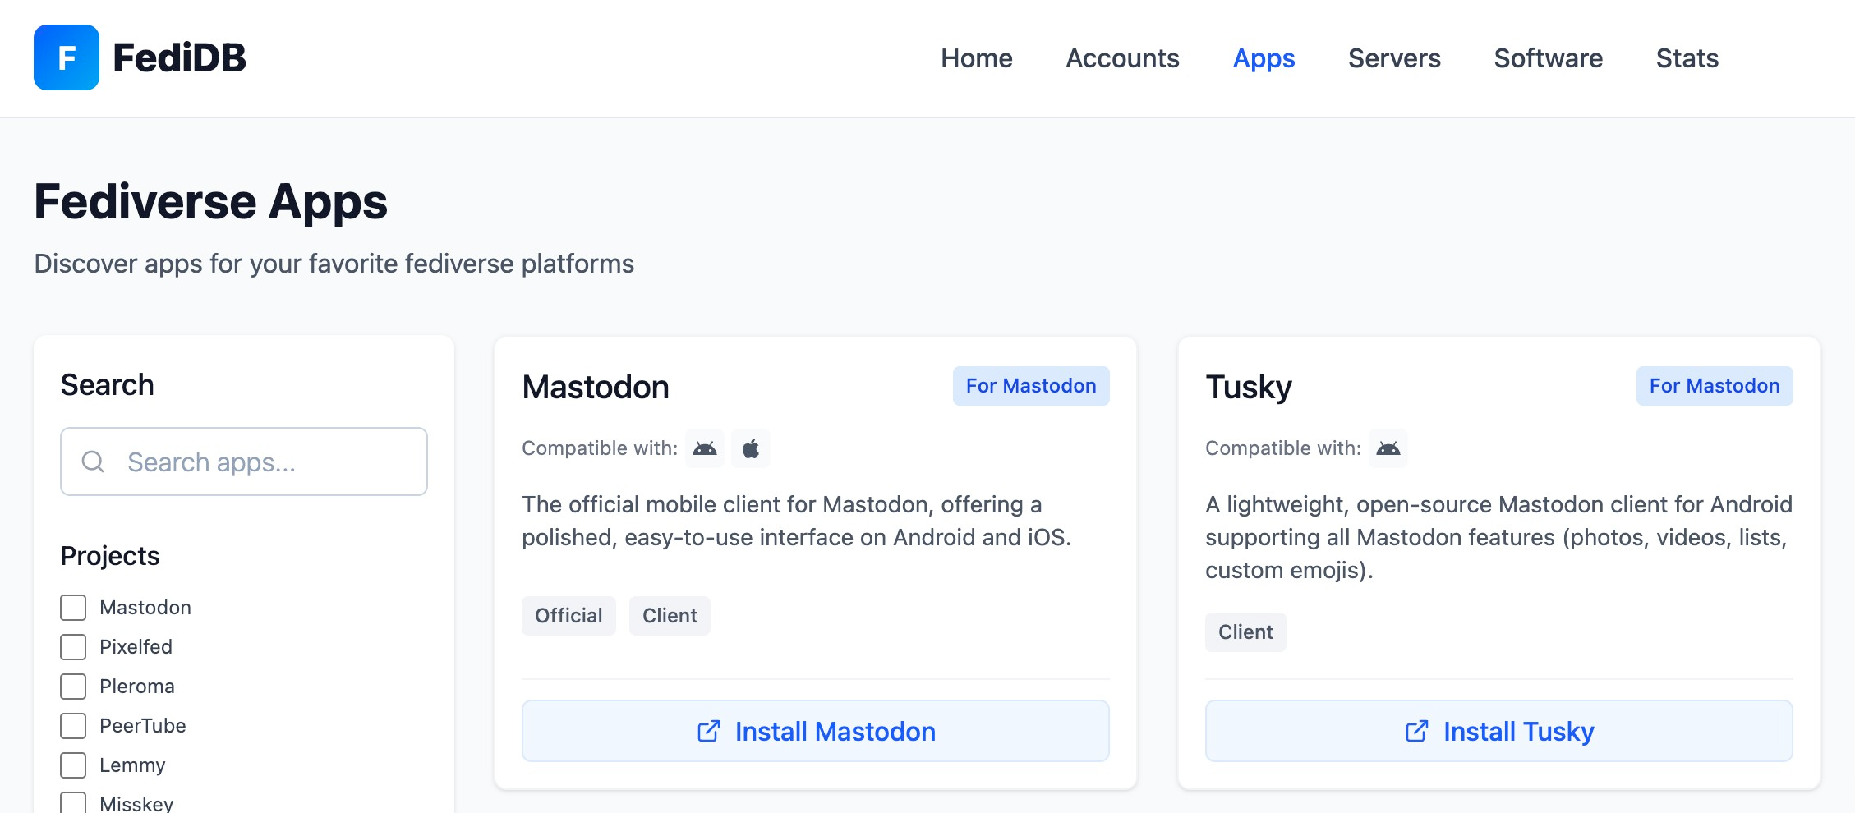Click 'Compatible with:' label on Mastodon card
Screen dimensions: 1855x813
point(600,448)
